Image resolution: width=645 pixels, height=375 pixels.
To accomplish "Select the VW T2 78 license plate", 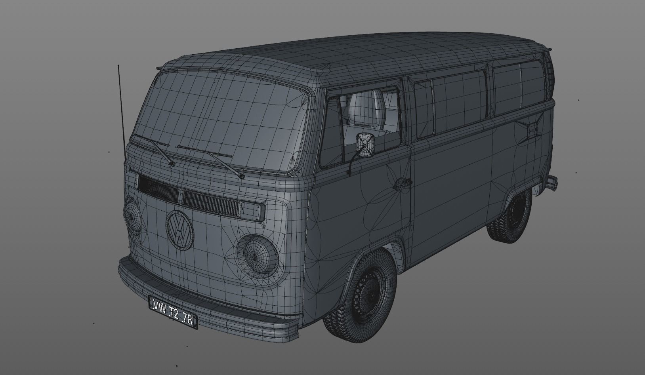I will pos(173,312).
